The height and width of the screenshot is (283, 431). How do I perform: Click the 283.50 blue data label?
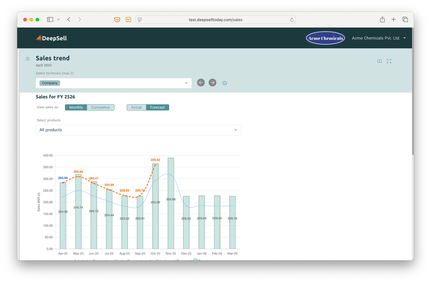point(63,178)
